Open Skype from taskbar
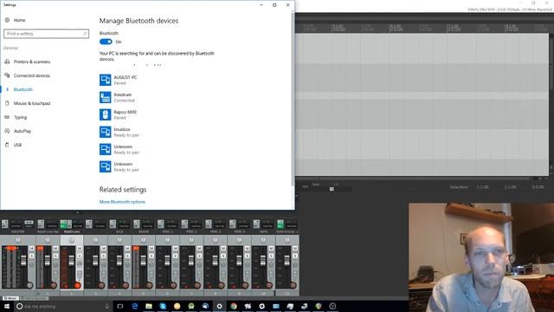This screenshot has width=554, height=312. point(163,306)
